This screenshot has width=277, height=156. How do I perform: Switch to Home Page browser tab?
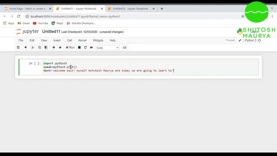tap(27, 9)
